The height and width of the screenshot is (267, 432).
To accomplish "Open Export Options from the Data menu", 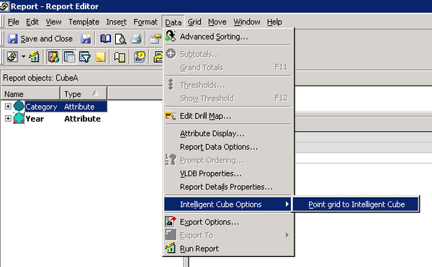I will tap(228, 222).
